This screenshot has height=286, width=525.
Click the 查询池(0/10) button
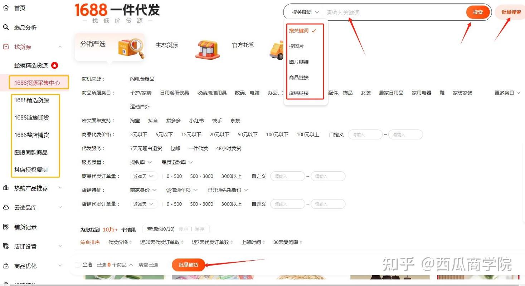click(x=161, y=229)
